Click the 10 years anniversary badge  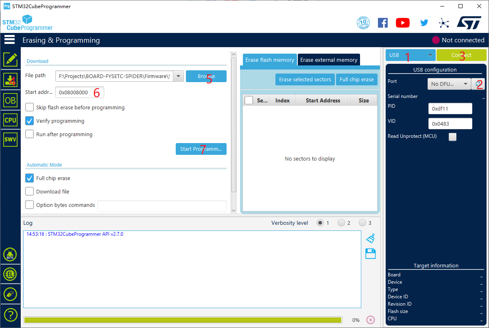point(363,23)
